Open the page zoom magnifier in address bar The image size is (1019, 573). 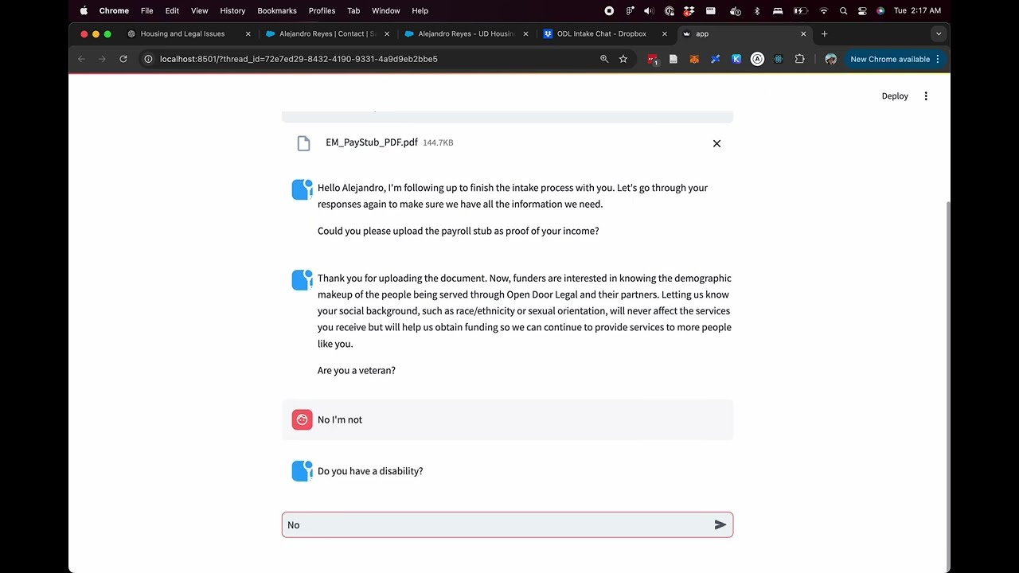click(604, 59)
